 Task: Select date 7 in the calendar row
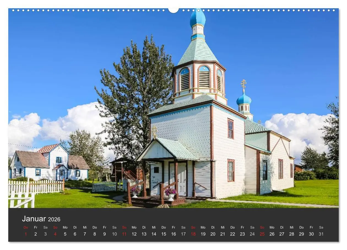click(85, 234)
